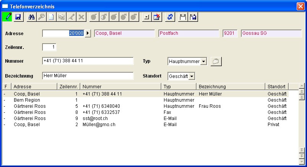The height and width of the screenshot is (167, 307).
Task: Click the list scrollbar down arrow
Action: [x=302, y=162]
